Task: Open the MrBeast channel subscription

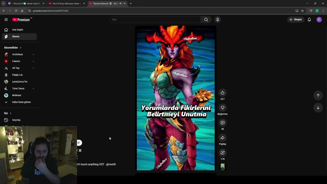Action: (x=19, y=95)
